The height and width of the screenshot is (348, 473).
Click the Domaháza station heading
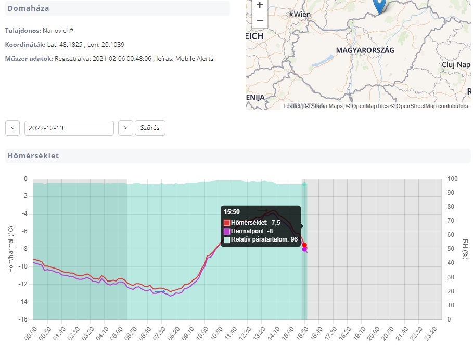click(x=29, y=8)
